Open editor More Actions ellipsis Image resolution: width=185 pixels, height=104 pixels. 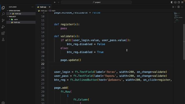182,7
